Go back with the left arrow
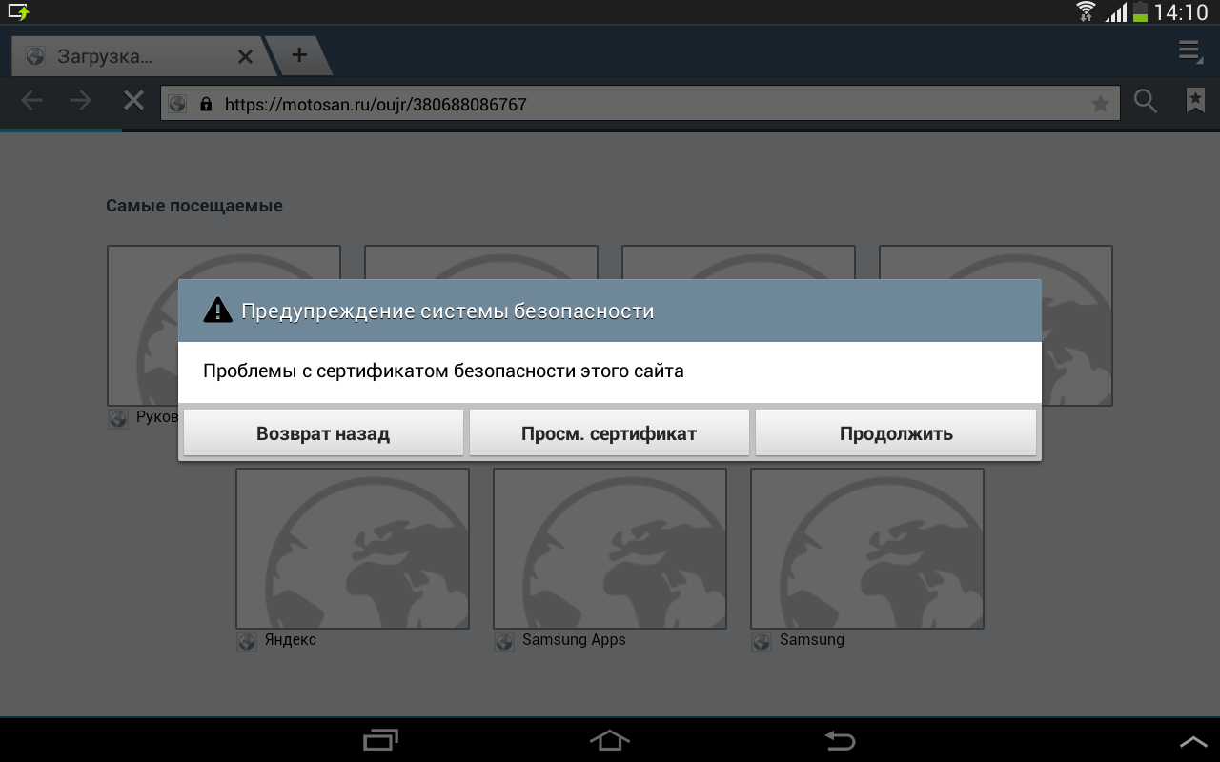Screen dimensions: 1220x762 [x=31, y=101]
